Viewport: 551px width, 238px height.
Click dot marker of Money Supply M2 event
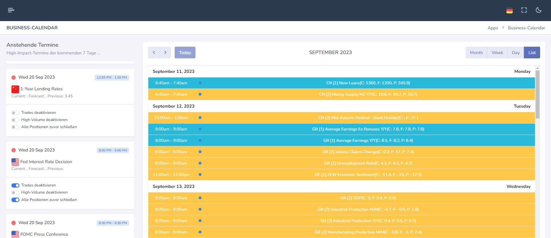[x=200, y=94]
